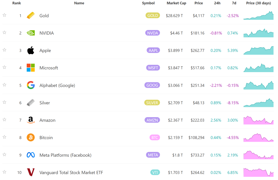Click the Google logo icon
Viewport: 278px width, 180px height.
[x=31, y=85]
